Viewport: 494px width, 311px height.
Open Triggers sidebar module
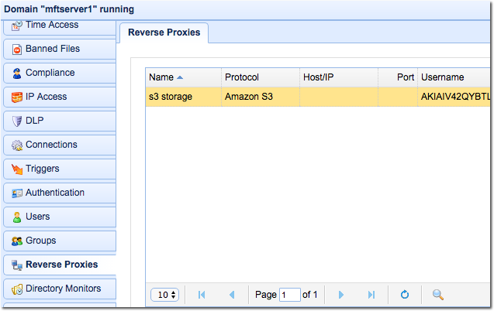click(x=60, y=169)
